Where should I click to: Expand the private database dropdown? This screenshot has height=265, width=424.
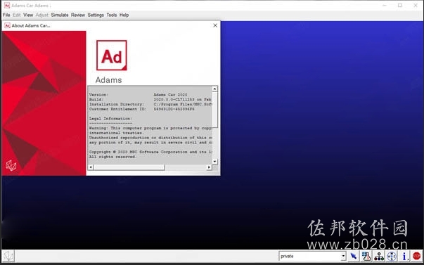pos(343,256)
